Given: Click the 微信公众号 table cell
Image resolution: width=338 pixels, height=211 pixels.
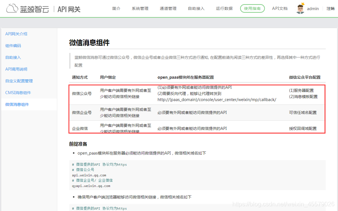Looking at the screenshot, I should tap(82, 93).
